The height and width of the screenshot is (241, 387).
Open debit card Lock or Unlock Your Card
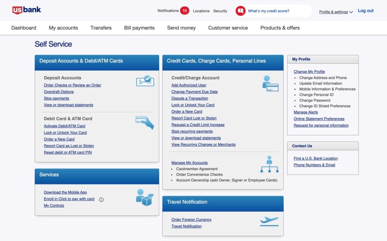(x=65, y=133)
